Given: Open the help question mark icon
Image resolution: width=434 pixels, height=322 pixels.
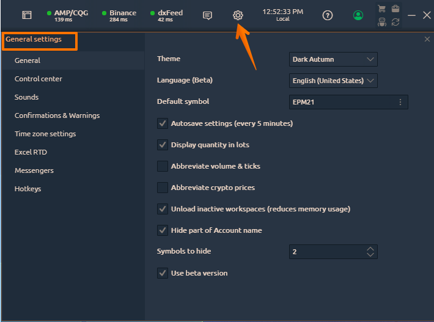Looking at the screenshot, I should [x=328, y=15].
